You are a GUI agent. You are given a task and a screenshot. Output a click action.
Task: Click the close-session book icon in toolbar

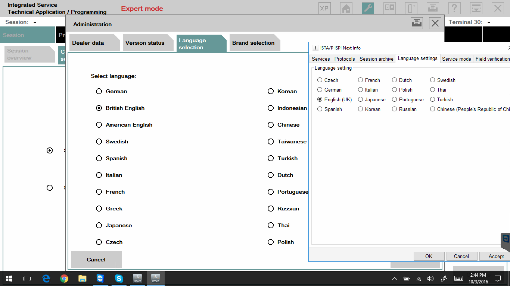point(389,8)
